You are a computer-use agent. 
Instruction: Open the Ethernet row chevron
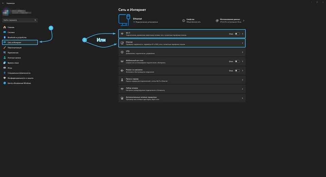[242, 43]
